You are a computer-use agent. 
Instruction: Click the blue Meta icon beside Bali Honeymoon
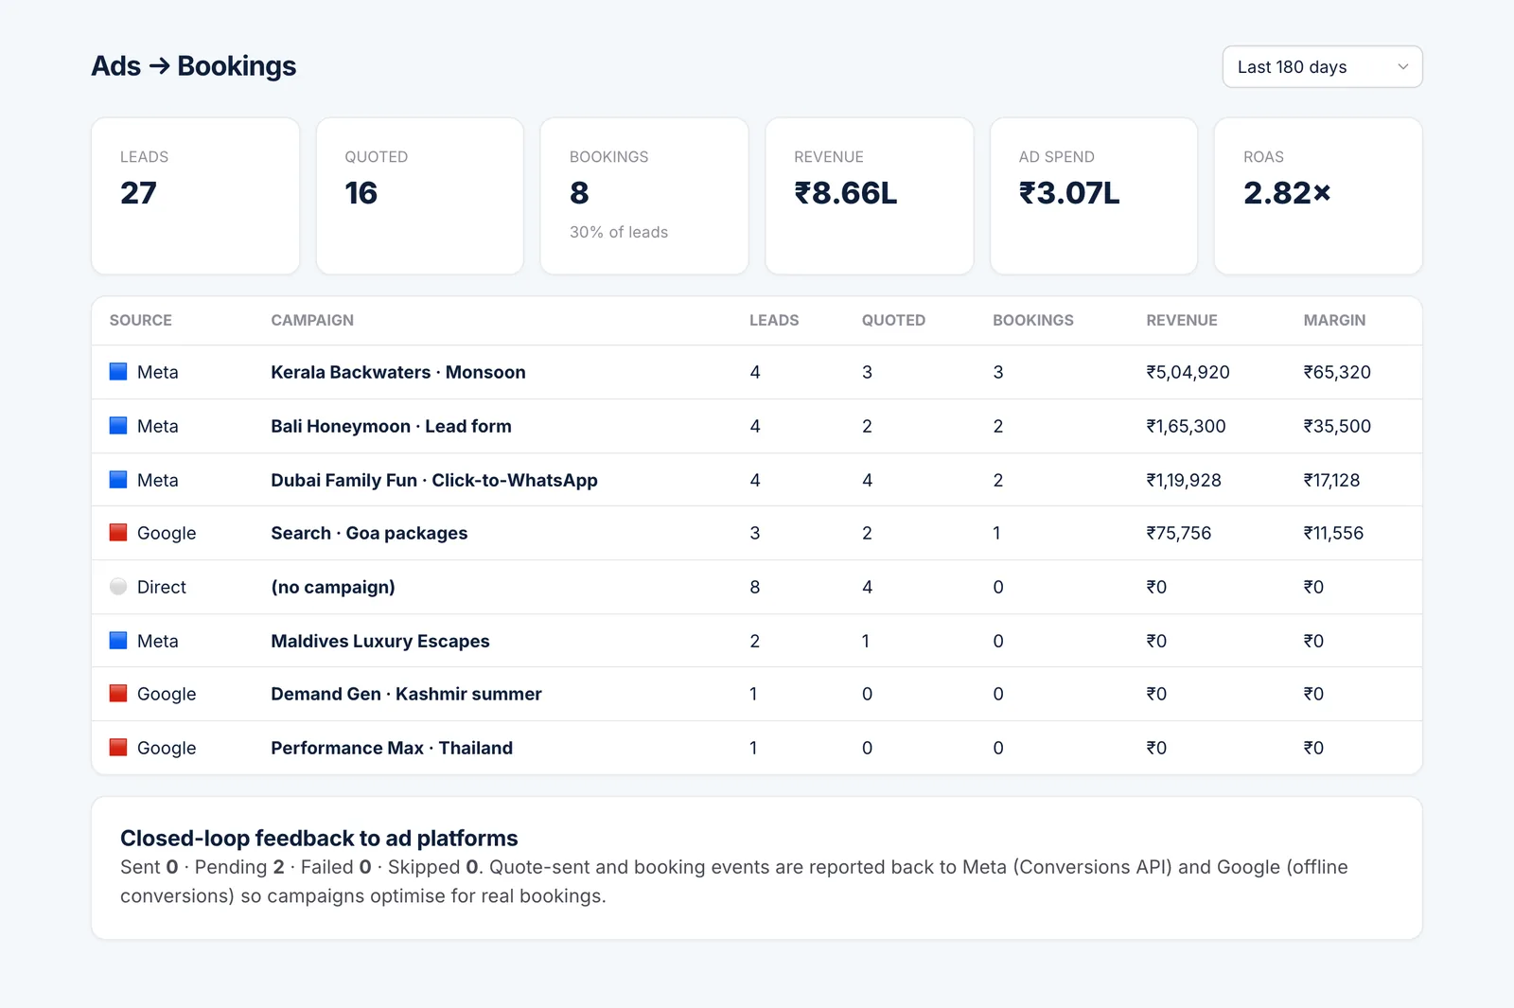(118, 426)
